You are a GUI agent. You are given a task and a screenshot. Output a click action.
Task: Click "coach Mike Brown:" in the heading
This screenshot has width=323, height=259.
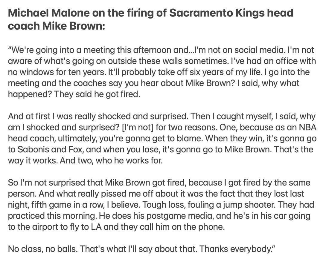57,26
